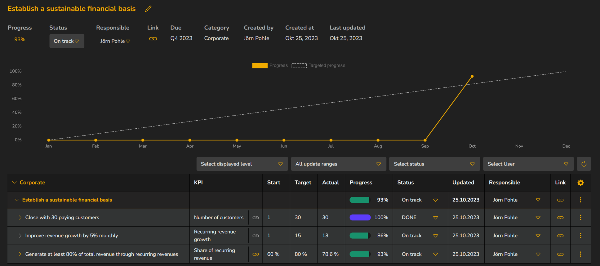
Task: Click the pencil icon to edit the goal title
Action: coord(148,8)
